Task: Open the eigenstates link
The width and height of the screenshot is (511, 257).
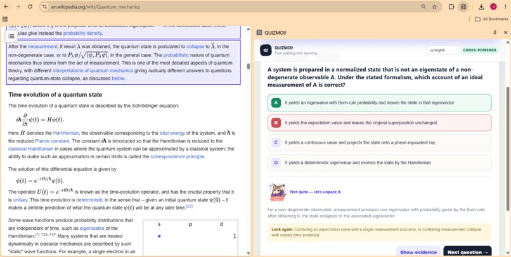Action: [92, 229]
